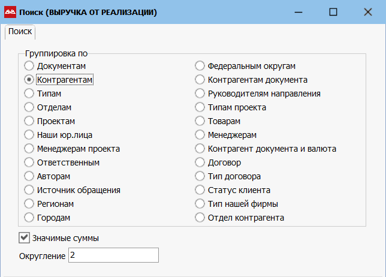Image resolution: width=386 pixels, height=277 pixels.
Task: Maximize the Поиск window
Action: click(x=333, y=12)
